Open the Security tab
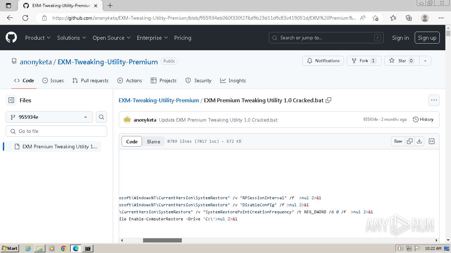Screen dimensions: 451x253 198,80
